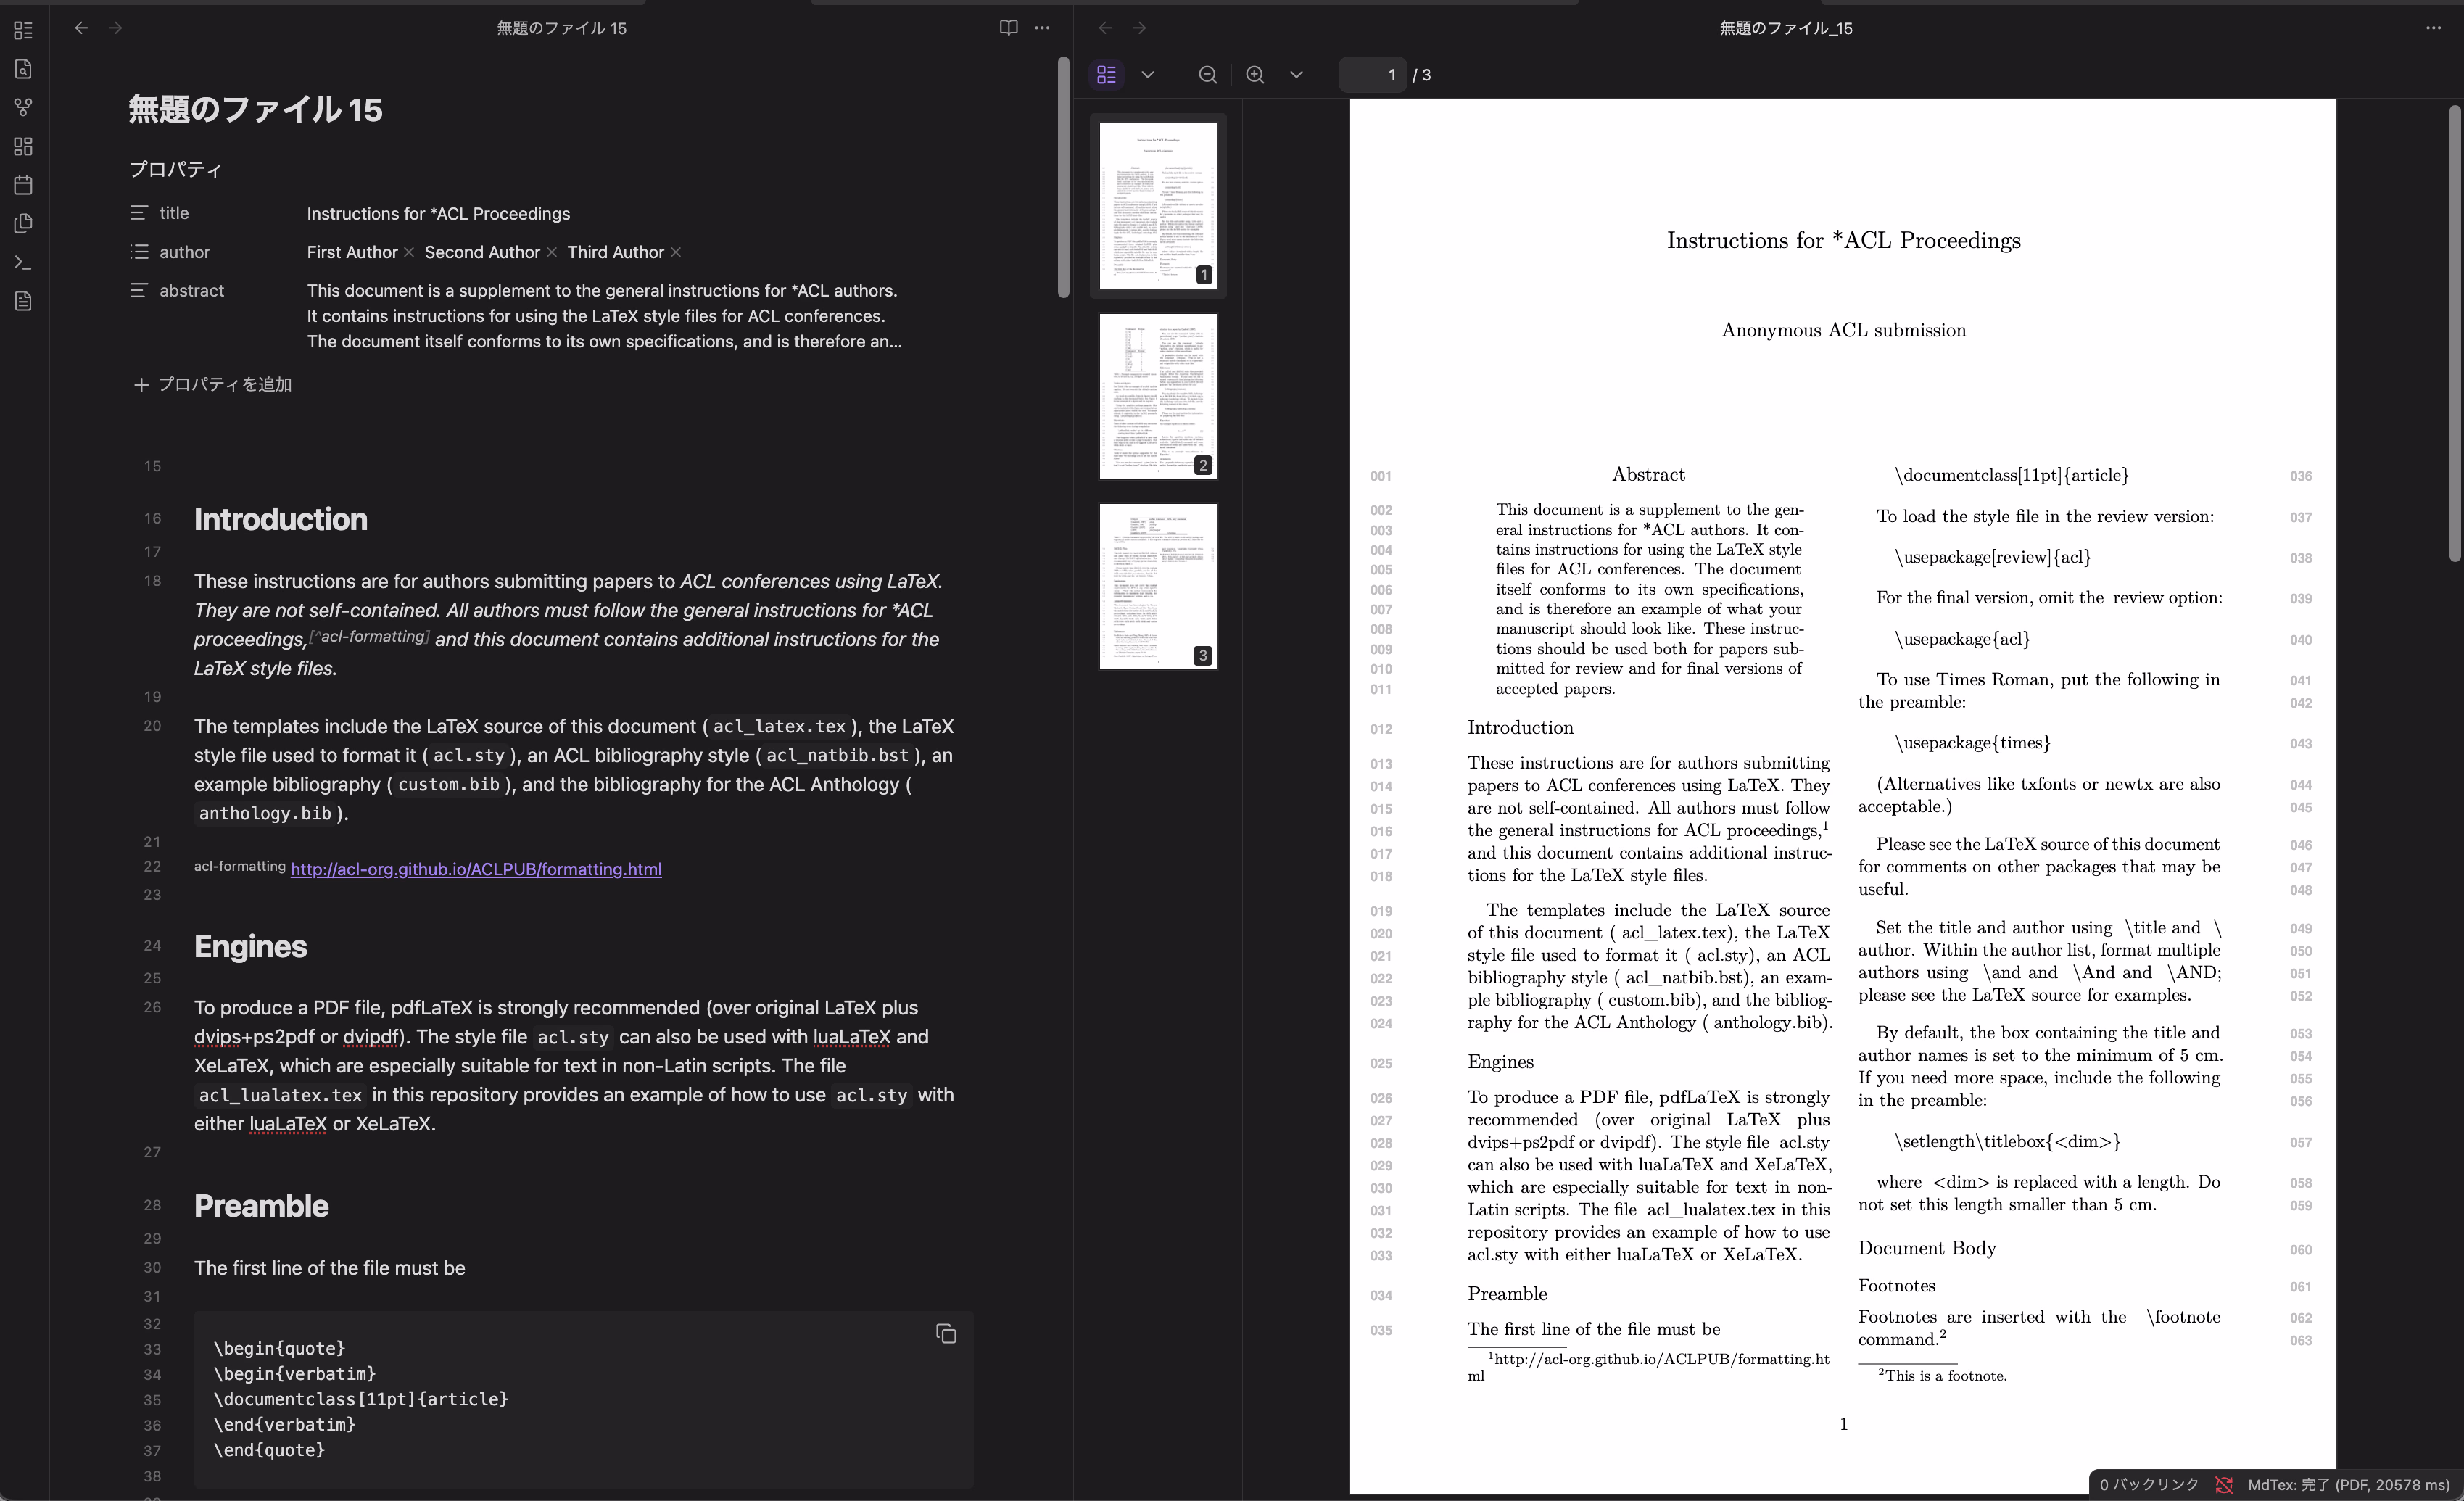Click the Document Body heading in the PDF

(1927, 1248)
